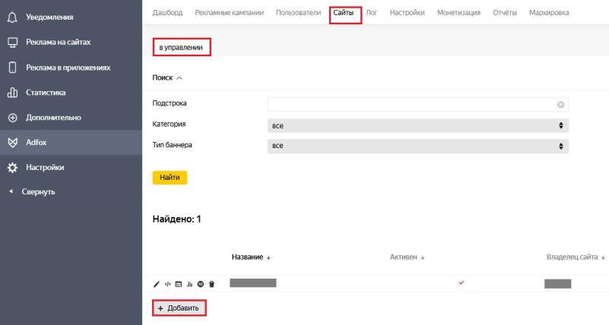This screenshot has height=325, width=609.
Task: Click the Тип баннера label
Action: 172,145
